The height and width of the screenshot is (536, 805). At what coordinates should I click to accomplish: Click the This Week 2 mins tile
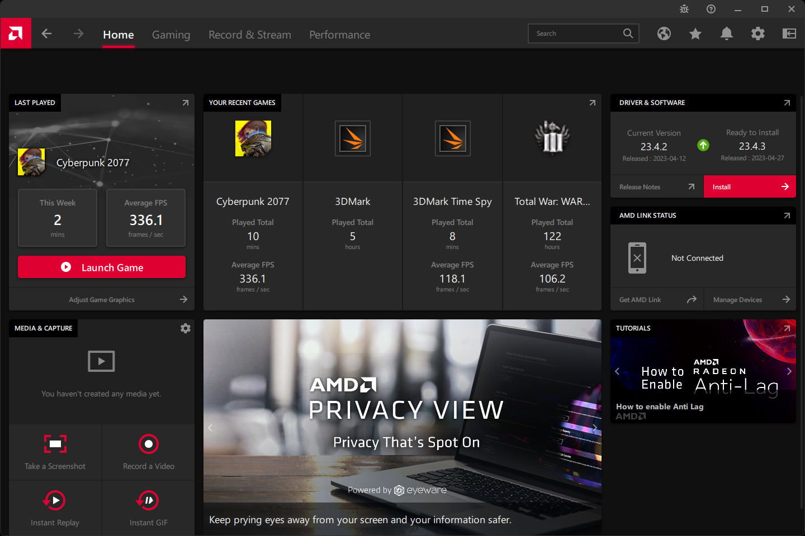point(58,218)
